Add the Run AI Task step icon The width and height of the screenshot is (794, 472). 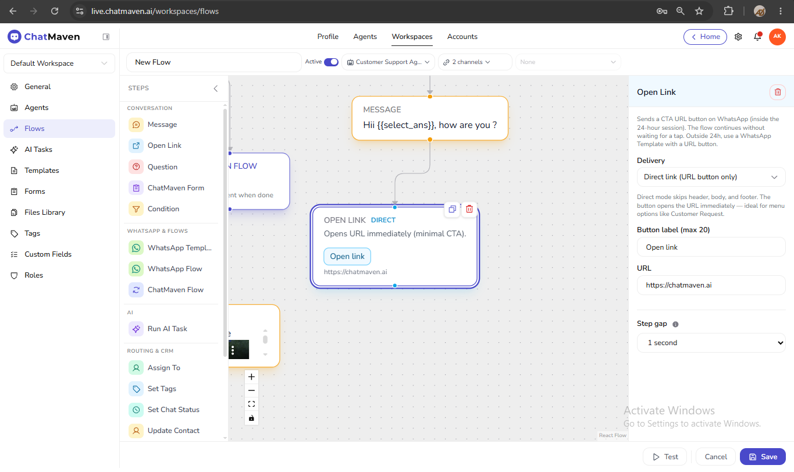click(136, 329)
